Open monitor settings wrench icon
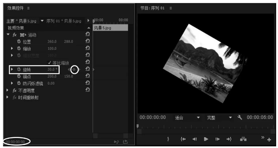 tap(240, 117)
